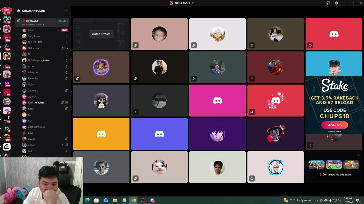Open the server badged 95
Screen dimensions: 364x204
7,92
